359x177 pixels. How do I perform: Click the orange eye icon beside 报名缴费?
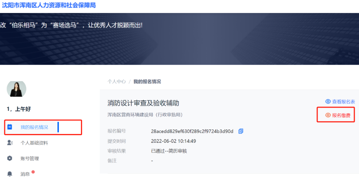coord(328,115)
